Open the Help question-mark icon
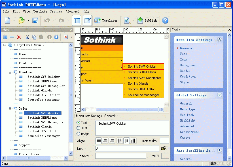233x167 pixels. (x=165, y=20)
